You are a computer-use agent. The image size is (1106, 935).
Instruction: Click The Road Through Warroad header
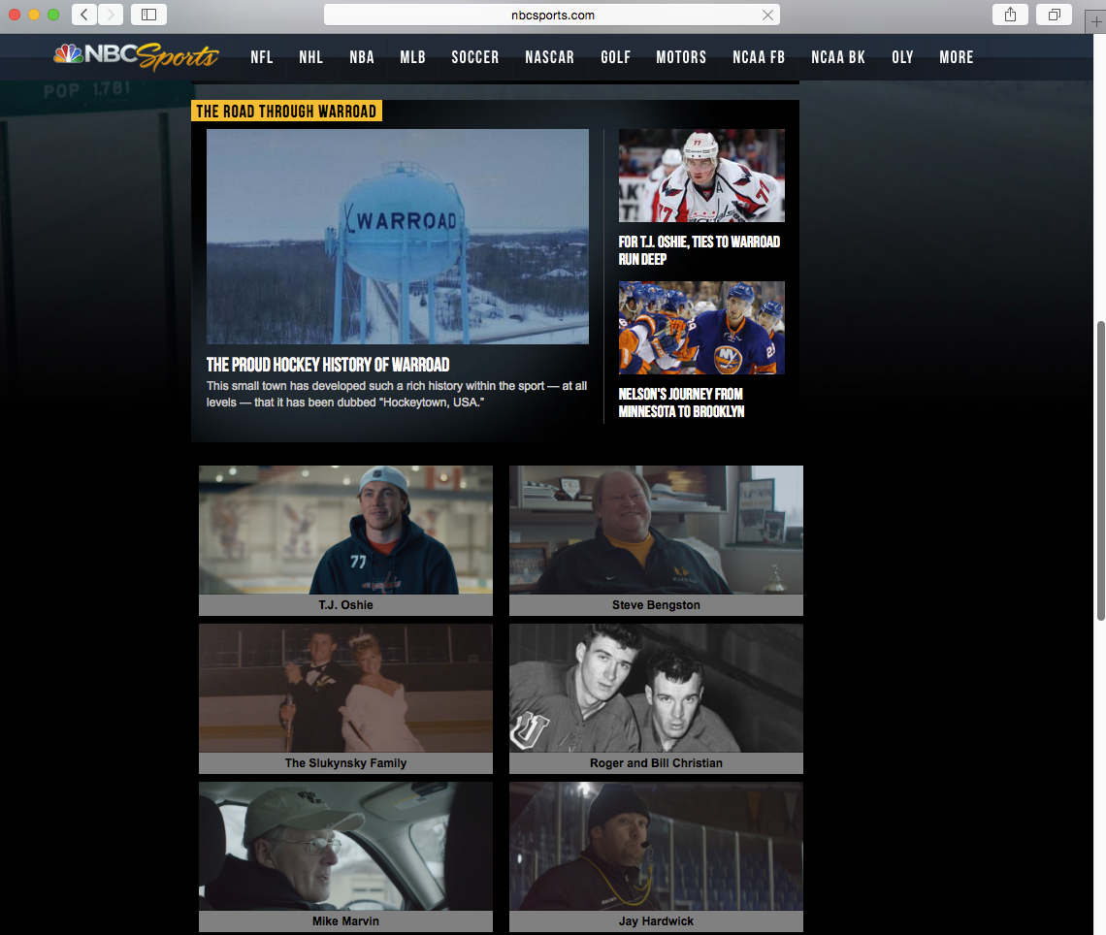(x=286, y=111)
